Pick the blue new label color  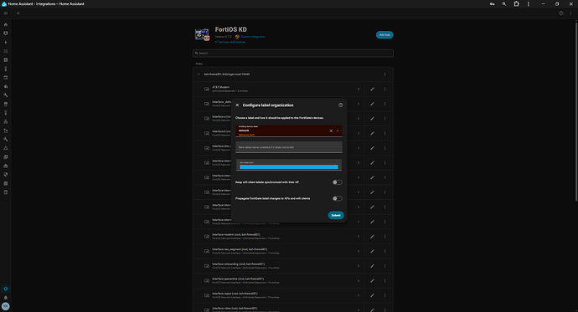pos(289,167)
